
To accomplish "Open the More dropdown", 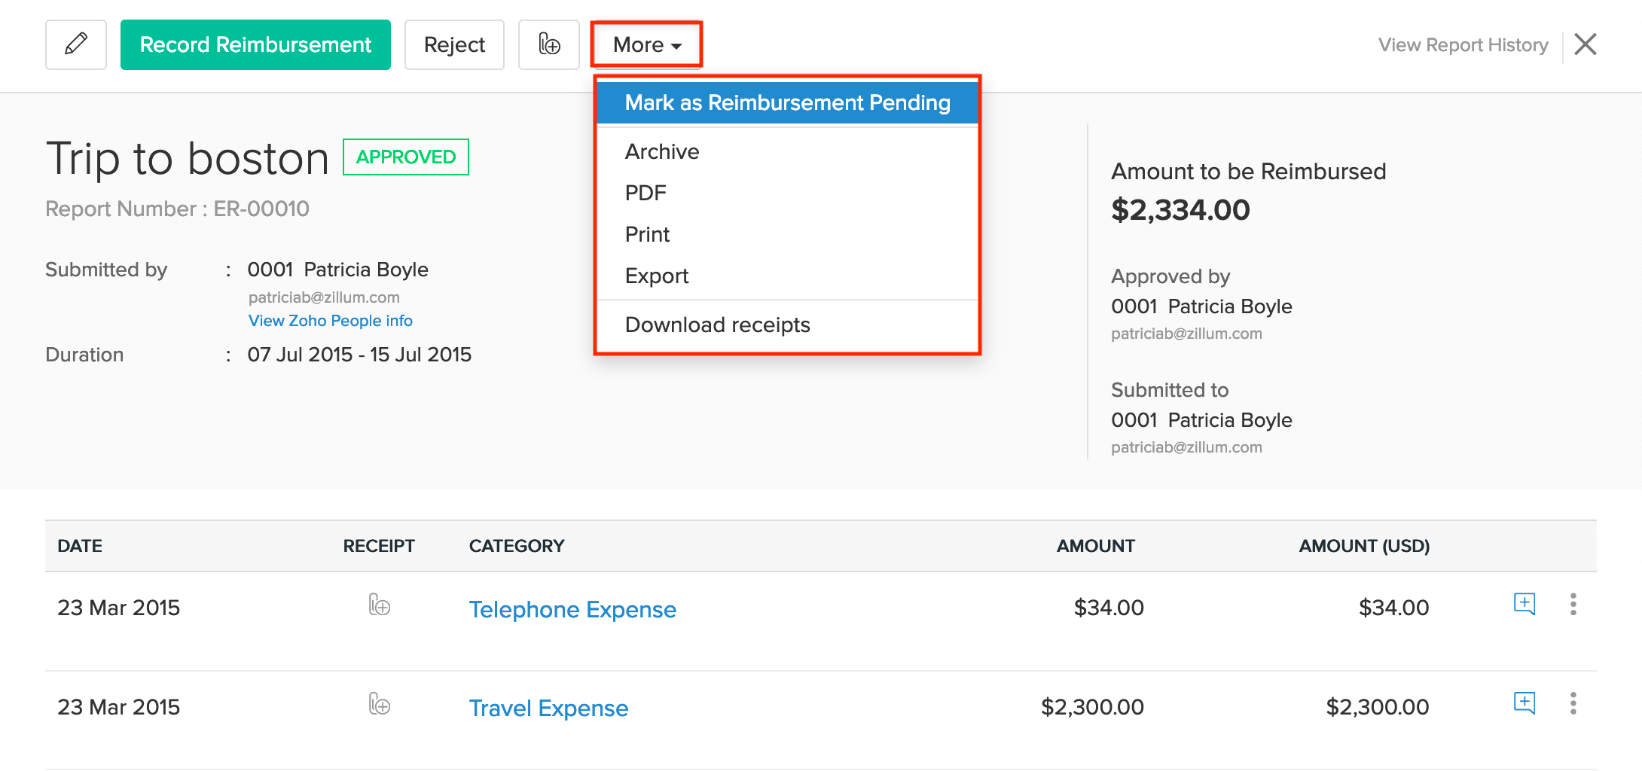I will tap(645, 44).
